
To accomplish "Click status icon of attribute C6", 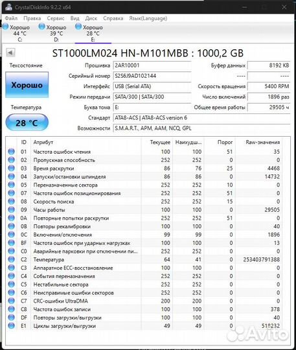I will [x=11, y=292].
